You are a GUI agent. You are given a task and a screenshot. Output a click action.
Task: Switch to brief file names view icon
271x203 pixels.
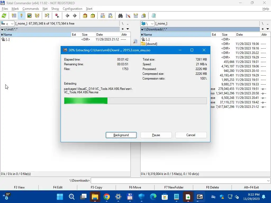point(14,16)
